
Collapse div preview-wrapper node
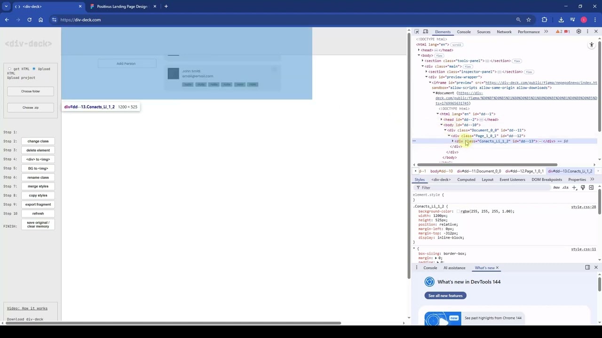click(426, 77)
